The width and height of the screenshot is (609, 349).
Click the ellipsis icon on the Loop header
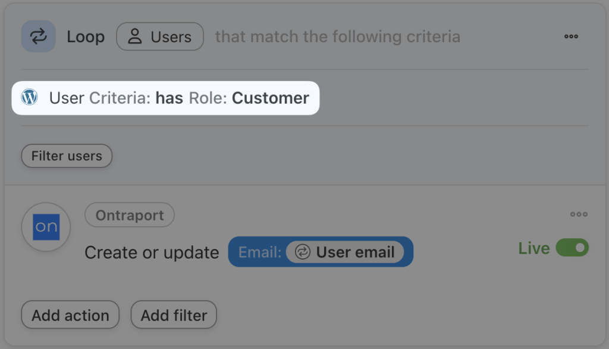tap(571, 36)
